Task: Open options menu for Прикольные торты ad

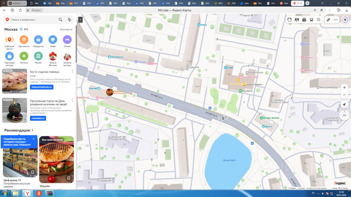Action: click(x=72, y=100)
